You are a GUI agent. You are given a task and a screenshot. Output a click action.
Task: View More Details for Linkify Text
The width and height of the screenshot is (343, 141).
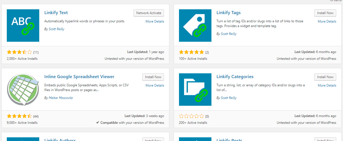tap(155, 21)
